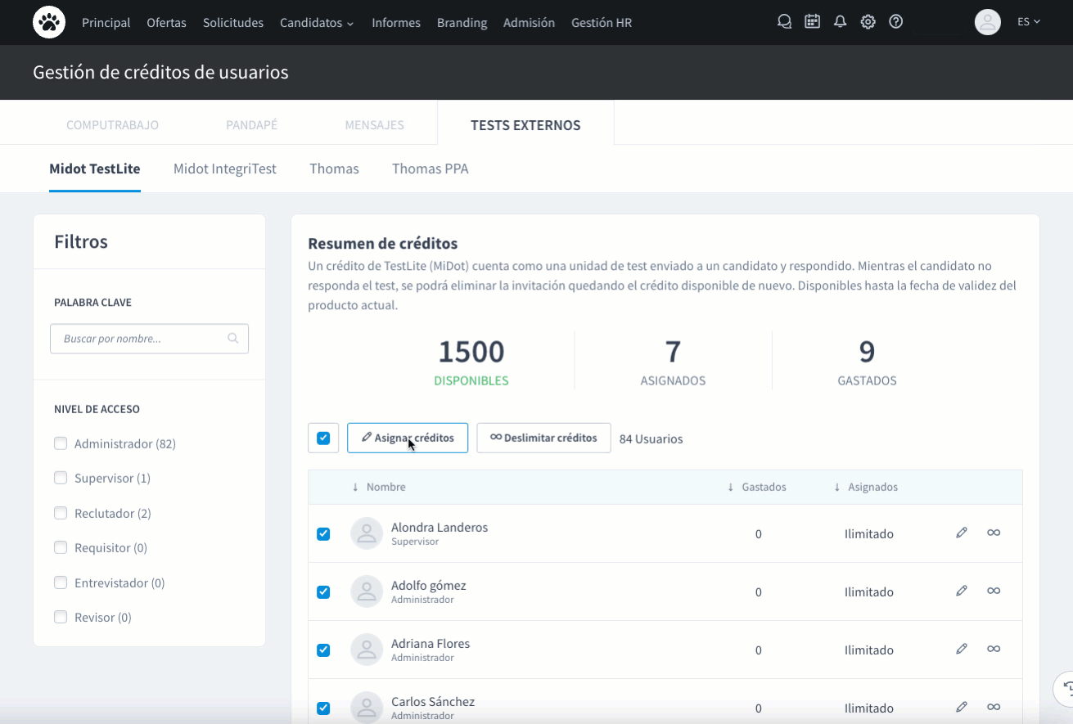Click the Deslimitar créditos button
The width and height of the screenshot is (1073, 724).
(543, 438)
